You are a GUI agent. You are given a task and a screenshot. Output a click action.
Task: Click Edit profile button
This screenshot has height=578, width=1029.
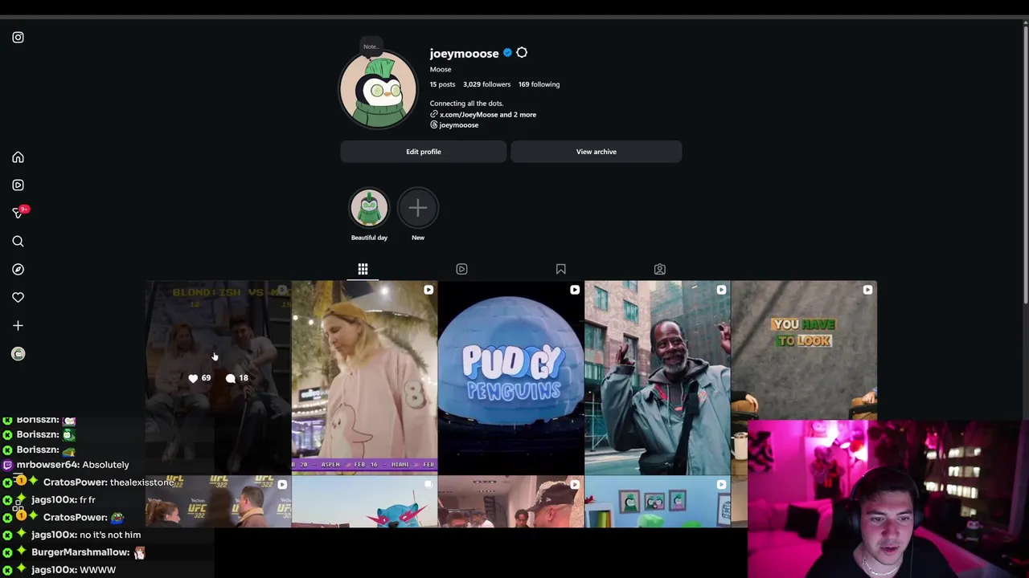point(424,152)
